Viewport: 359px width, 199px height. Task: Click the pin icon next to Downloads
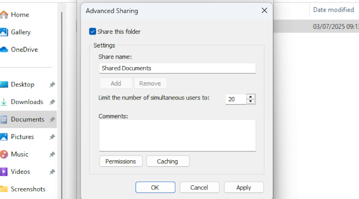pos(52,102)
